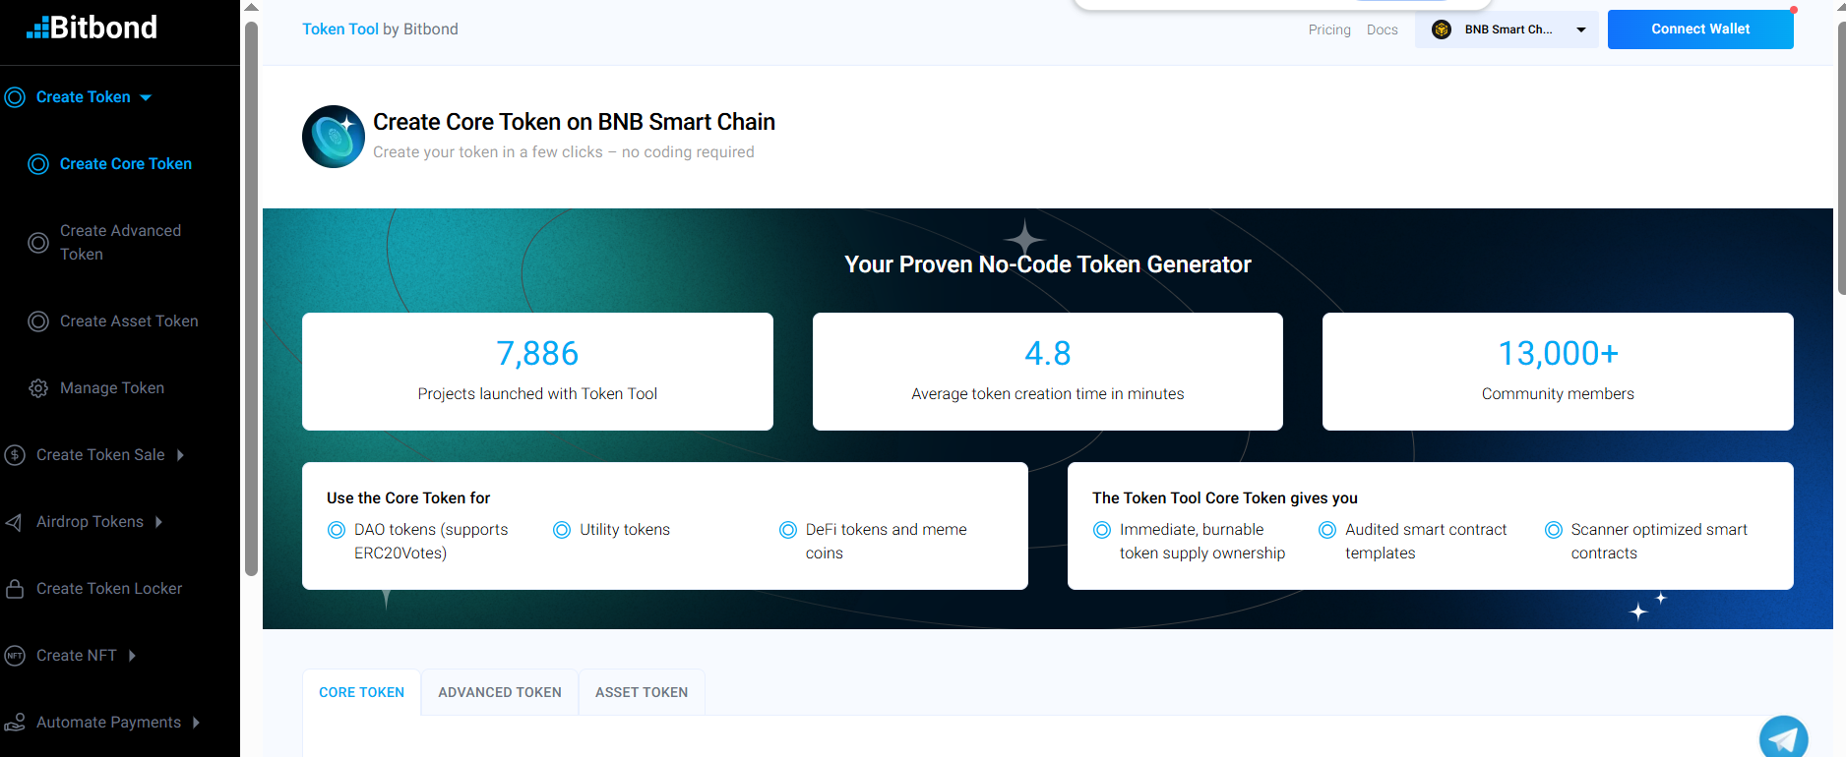Open Manage Token in sidebar

[x=112, y=388]
